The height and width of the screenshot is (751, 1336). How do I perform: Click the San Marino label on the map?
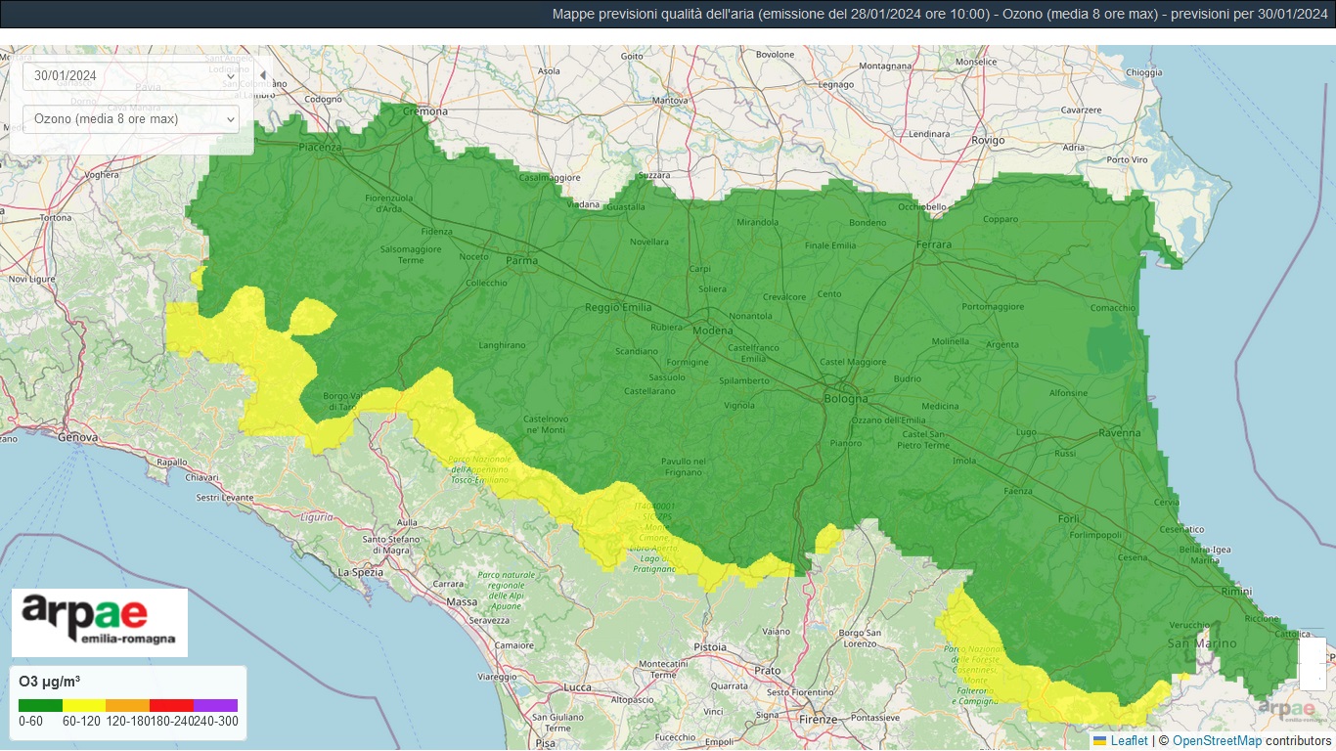point(1202,643)
